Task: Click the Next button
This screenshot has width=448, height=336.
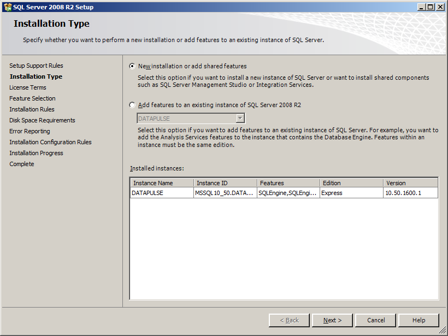Action: 332,320
